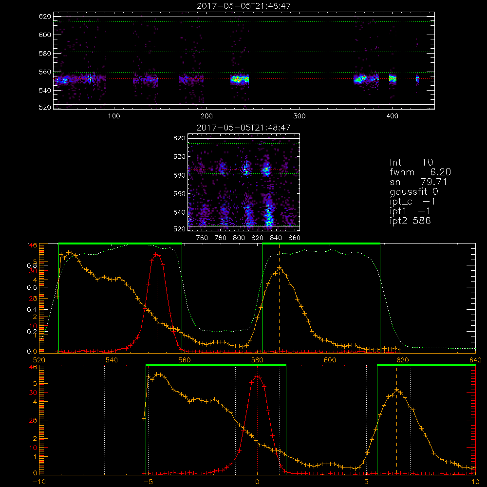Click thick green bar spanning 526–559 in profile plot

[x=120, y=243]
